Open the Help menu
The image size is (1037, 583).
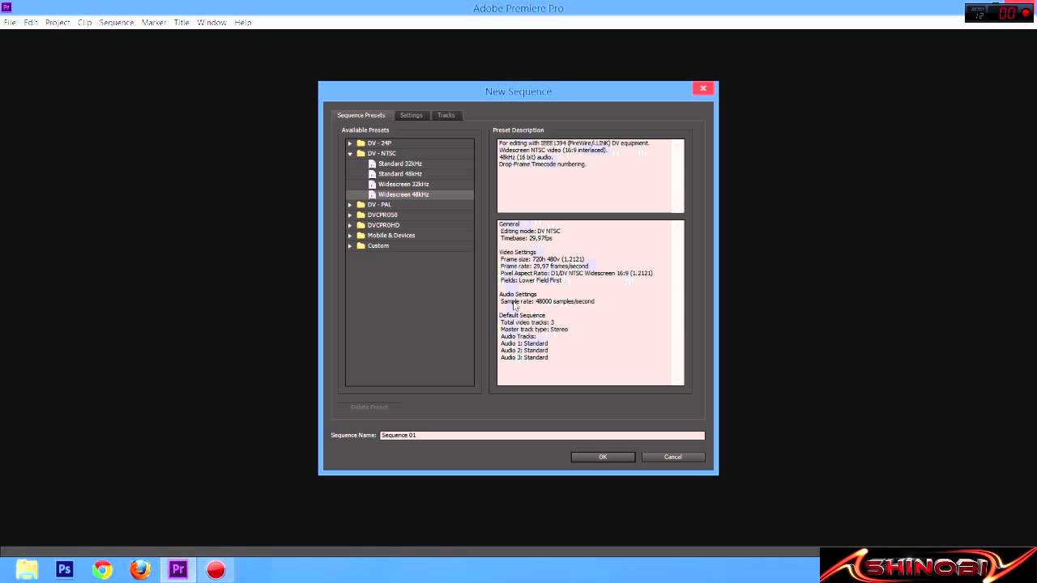(x=243, y=23)
